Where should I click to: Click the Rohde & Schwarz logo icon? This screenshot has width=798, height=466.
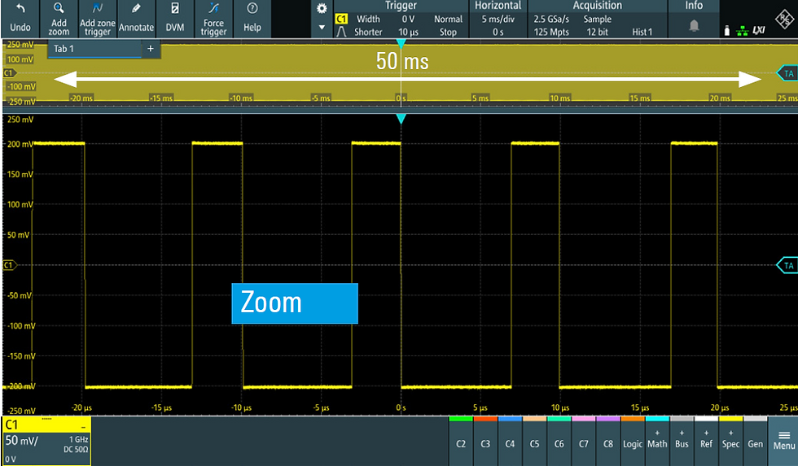coord(784,20)
